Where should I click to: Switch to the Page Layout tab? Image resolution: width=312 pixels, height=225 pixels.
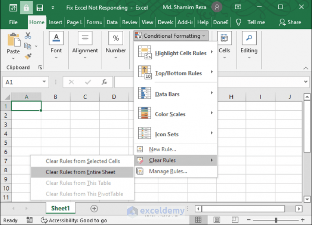[x=74, y=22]
